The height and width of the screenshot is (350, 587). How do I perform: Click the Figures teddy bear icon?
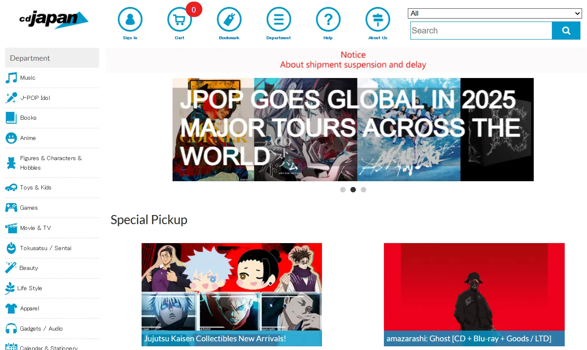pyautogui.click(x=11, y=163)
